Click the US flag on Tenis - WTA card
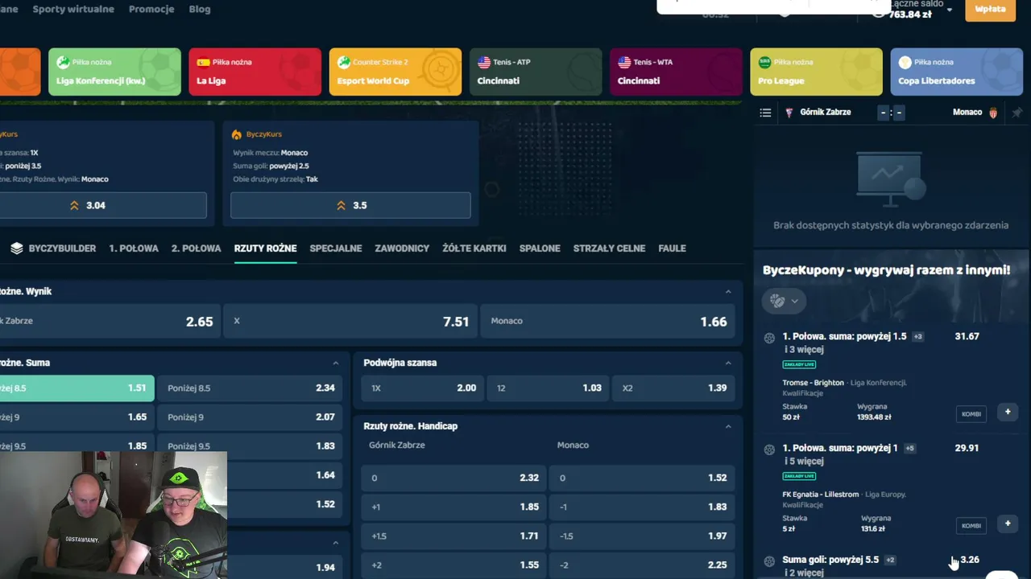Viewport: 1031px width, 579px height. point(624,62)
